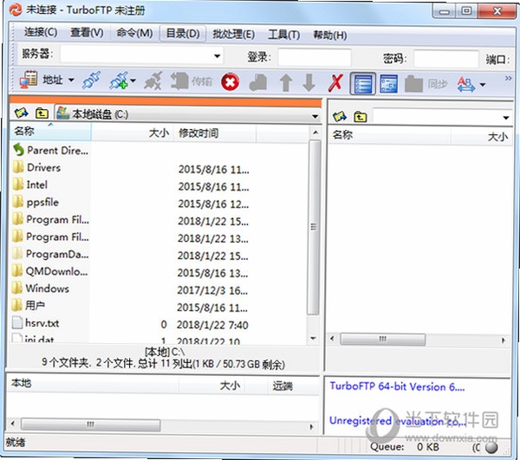The height and width of the screenshot is (460, 520).
Task: Expand the remote pane path dropdown
Action: [x=506, y=118]
